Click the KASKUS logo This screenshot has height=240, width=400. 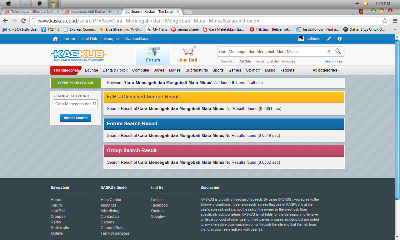click(78, 55)
